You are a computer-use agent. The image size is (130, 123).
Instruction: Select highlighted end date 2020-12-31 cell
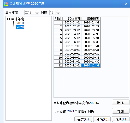click(91, 65)
